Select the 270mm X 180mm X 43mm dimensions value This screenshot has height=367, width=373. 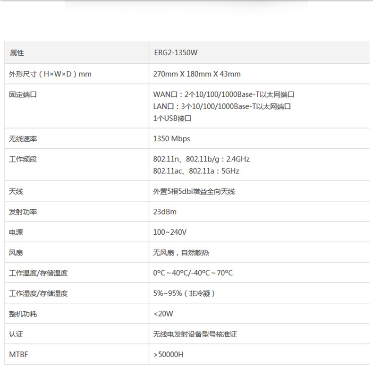(197, 74)
